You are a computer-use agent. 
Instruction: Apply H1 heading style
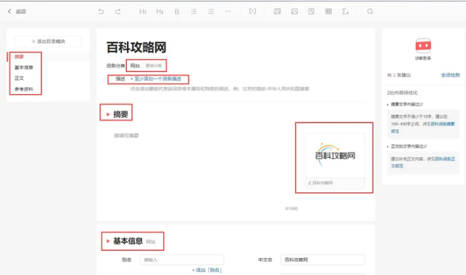(x=143, y=11)
